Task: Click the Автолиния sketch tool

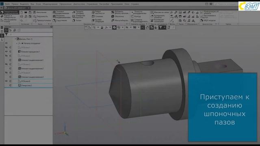Action: tap(40, 12)
